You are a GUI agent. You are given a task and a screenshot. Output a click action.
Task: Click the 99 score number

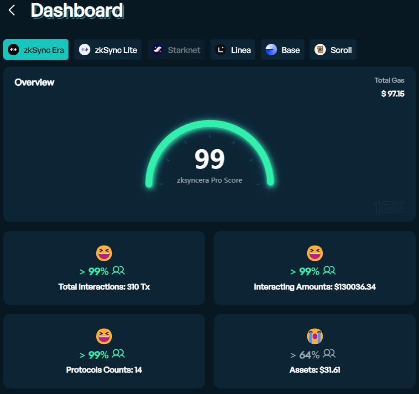210,159
